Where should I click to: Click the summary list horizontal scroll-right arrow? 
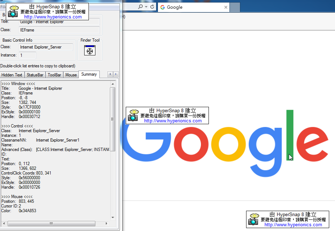pos(106,223)
